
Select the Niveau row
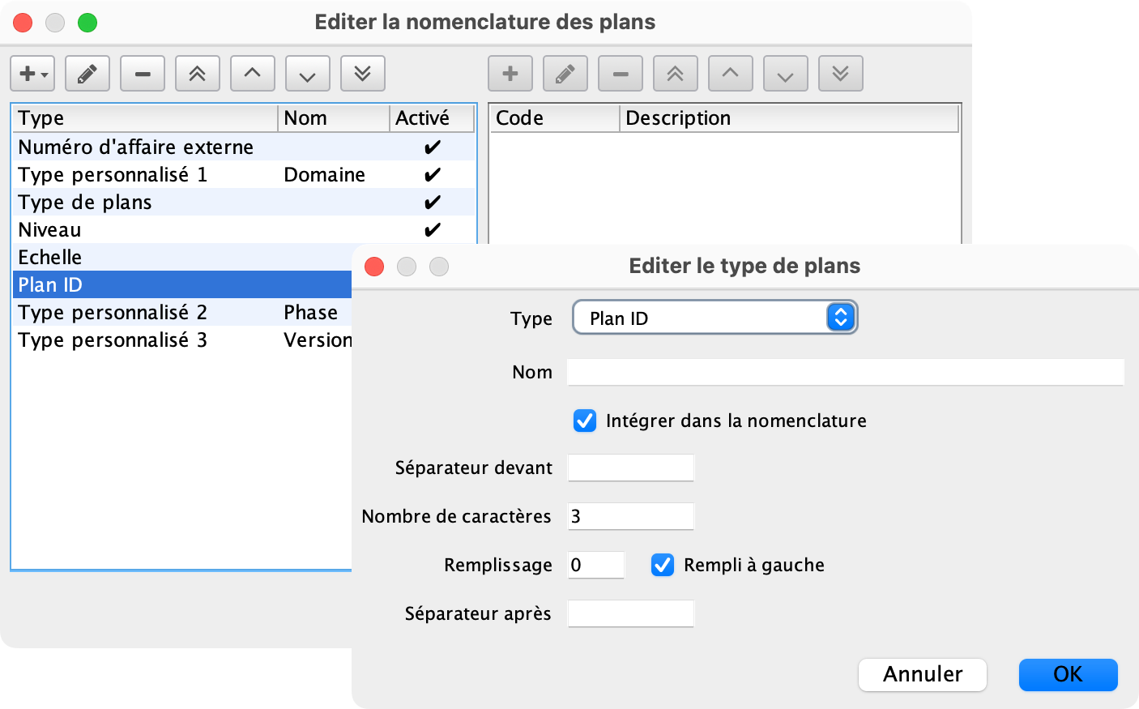click(243, 229)
